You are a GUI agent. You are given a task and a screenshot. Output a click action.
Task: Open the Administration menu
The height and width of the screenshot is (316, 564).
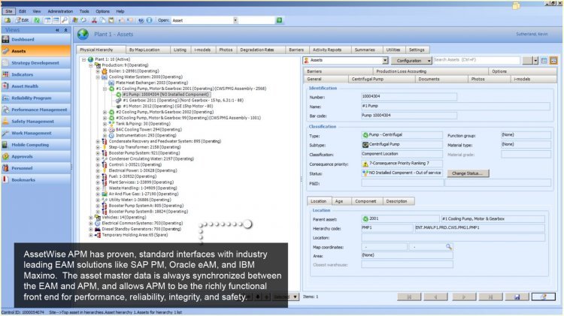tap(60, 12)
